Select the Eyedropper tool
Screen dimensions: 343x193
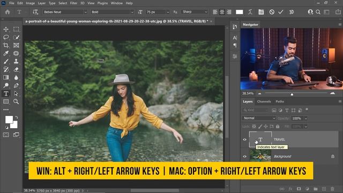[6, 54]
